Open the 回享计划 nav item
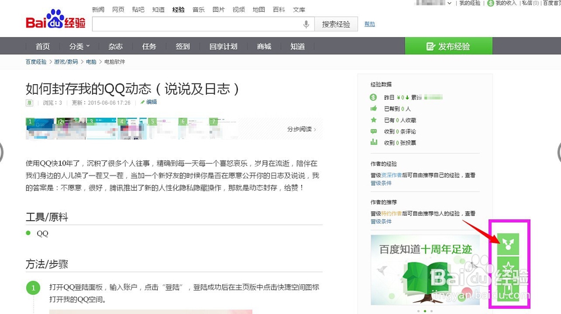The height and width of the screenshot is (314, 561). 223,47
